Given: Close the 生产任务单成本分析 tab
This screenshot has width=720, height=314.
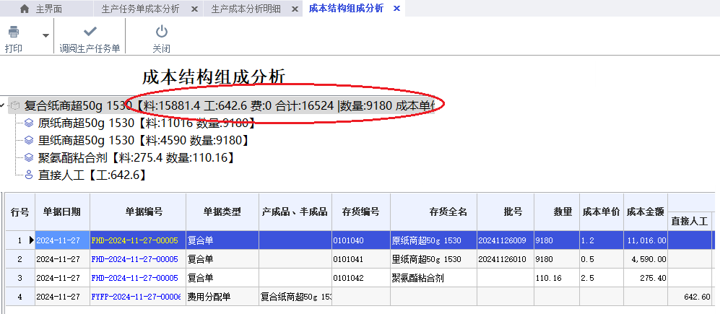Looking at the screenshot, I should [194, 9].
